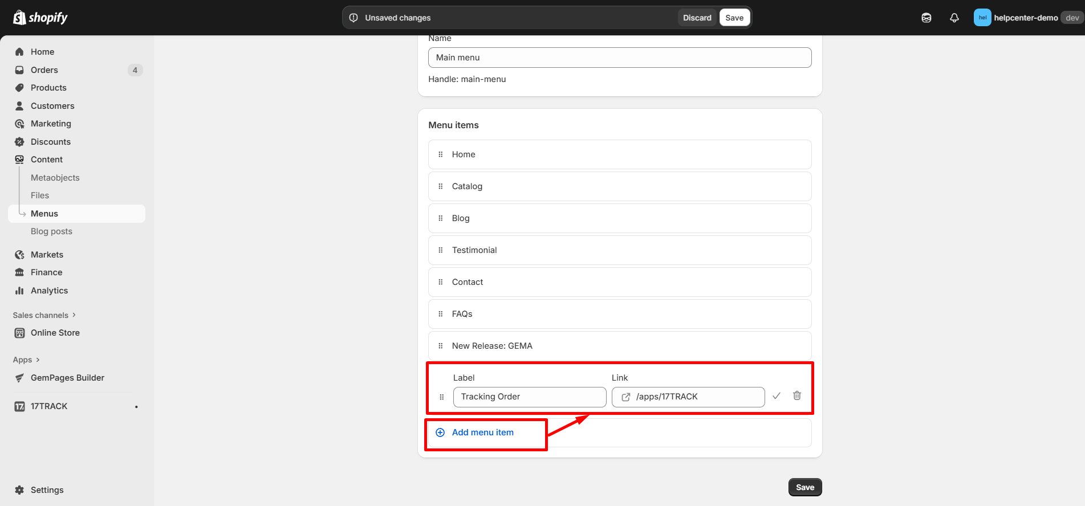Image resolution: width=1085 pixels, height=506 pixels.
Task: Delete the Tracking Order menu item
Action: click(x=797, y=395)
